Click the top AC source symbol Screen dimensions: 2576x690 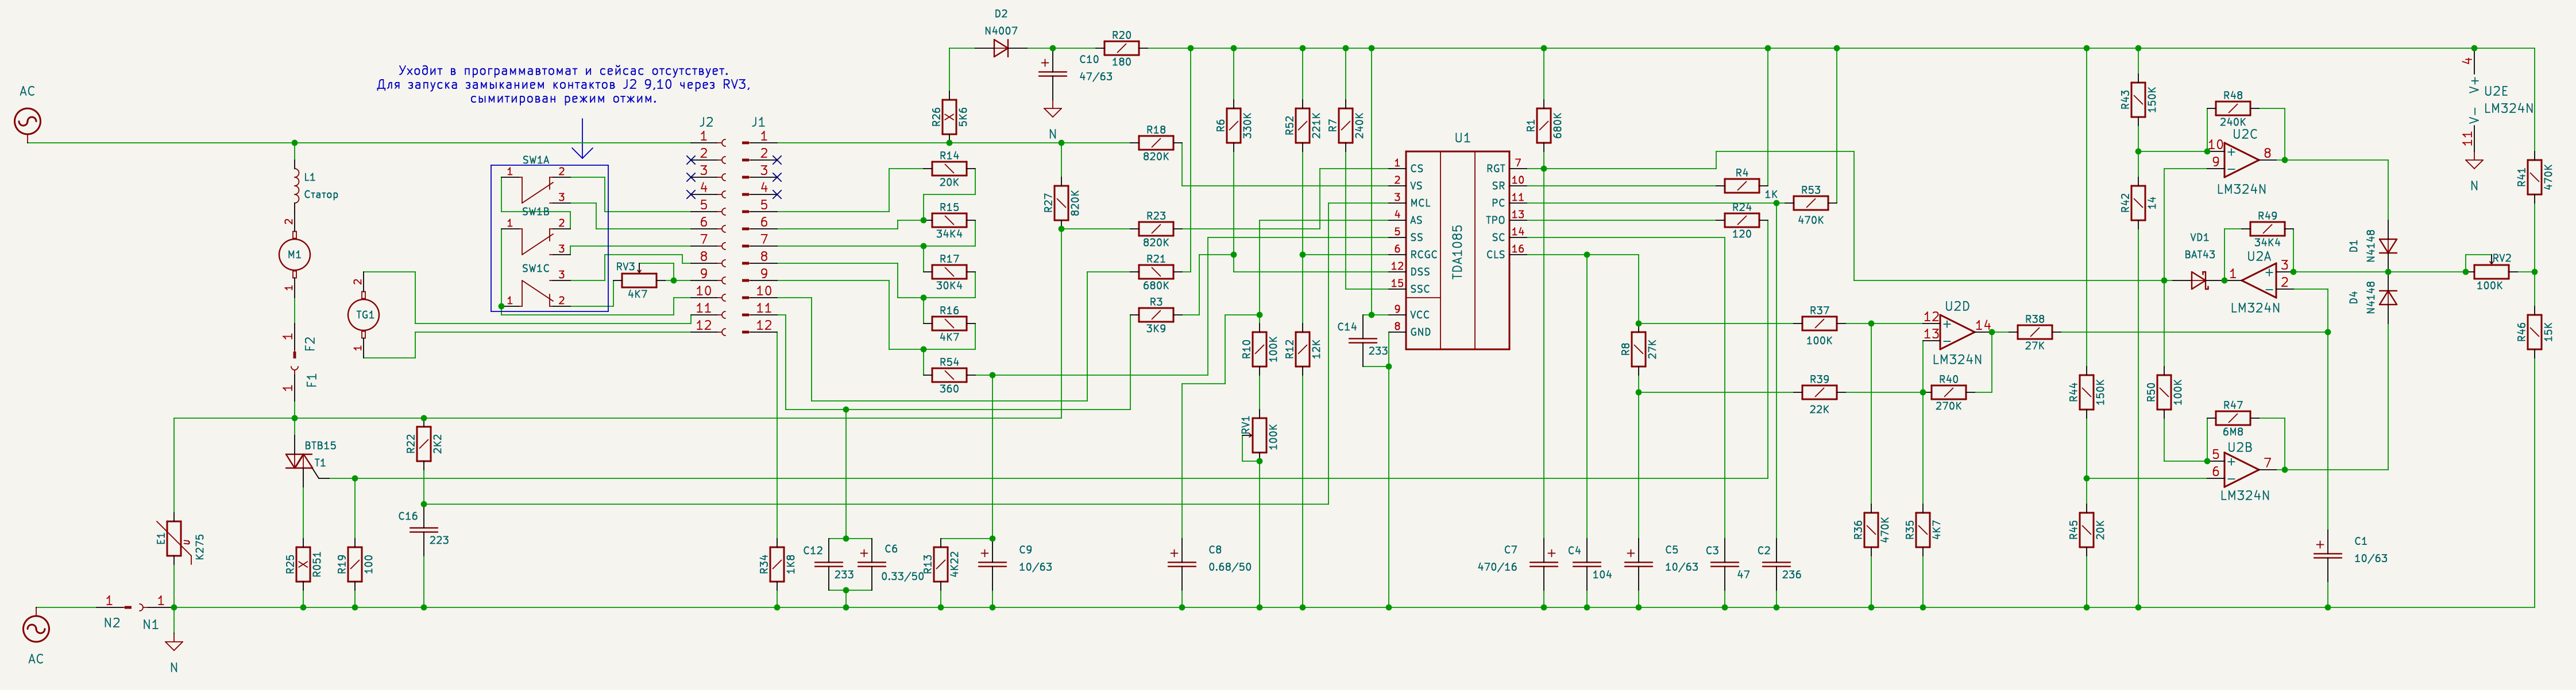click(28, 122)
